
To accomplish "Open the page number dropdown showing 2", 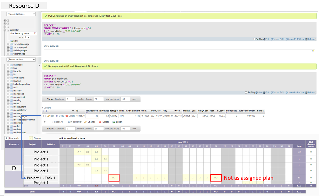I will coord(27,37).
